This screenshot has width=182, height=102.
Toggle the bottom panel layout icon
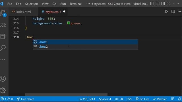point(158,4)
